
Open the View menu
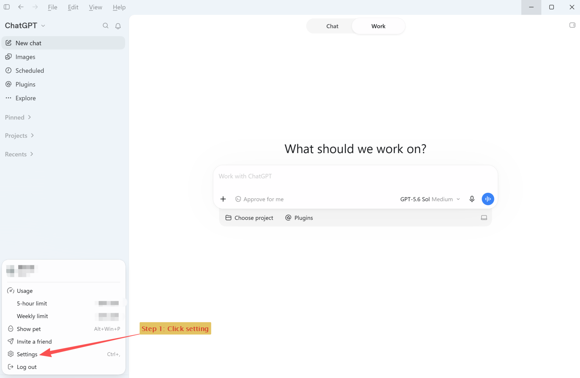click(95, 7)
